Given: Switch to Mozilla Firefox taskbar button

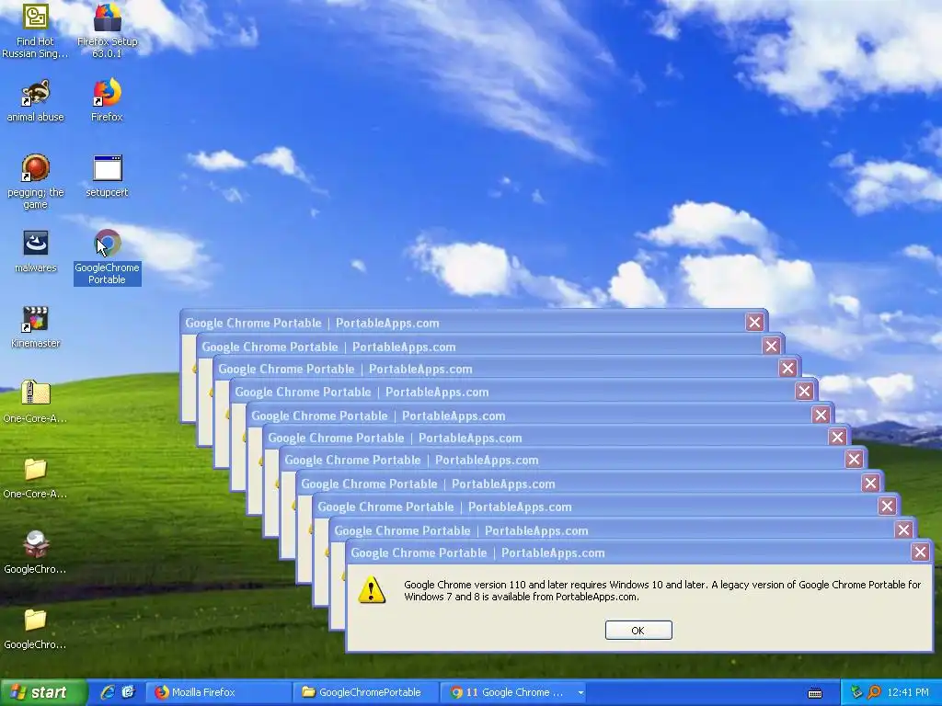Looking at the screenshot, I should (x=217, y=692).
